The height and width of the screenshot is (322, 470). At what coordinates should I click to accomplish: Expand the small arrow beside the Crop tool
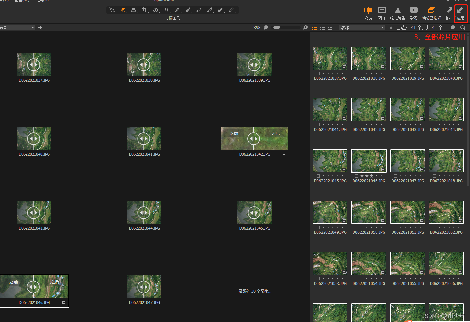tap(149, 12)
